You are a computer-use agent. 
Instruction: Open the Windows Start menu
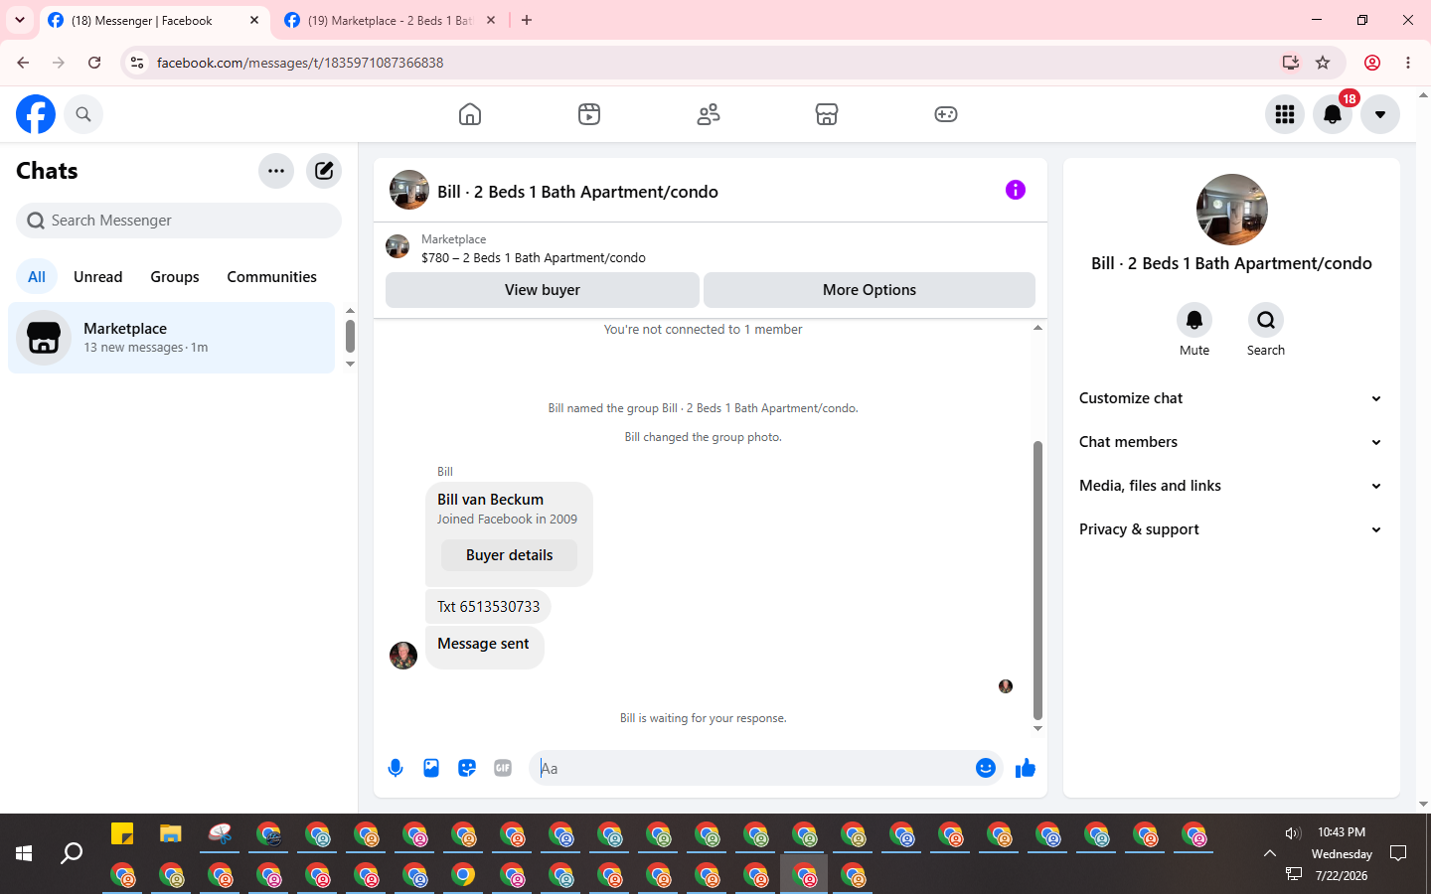pyautogui.click(x=24, y=853)
